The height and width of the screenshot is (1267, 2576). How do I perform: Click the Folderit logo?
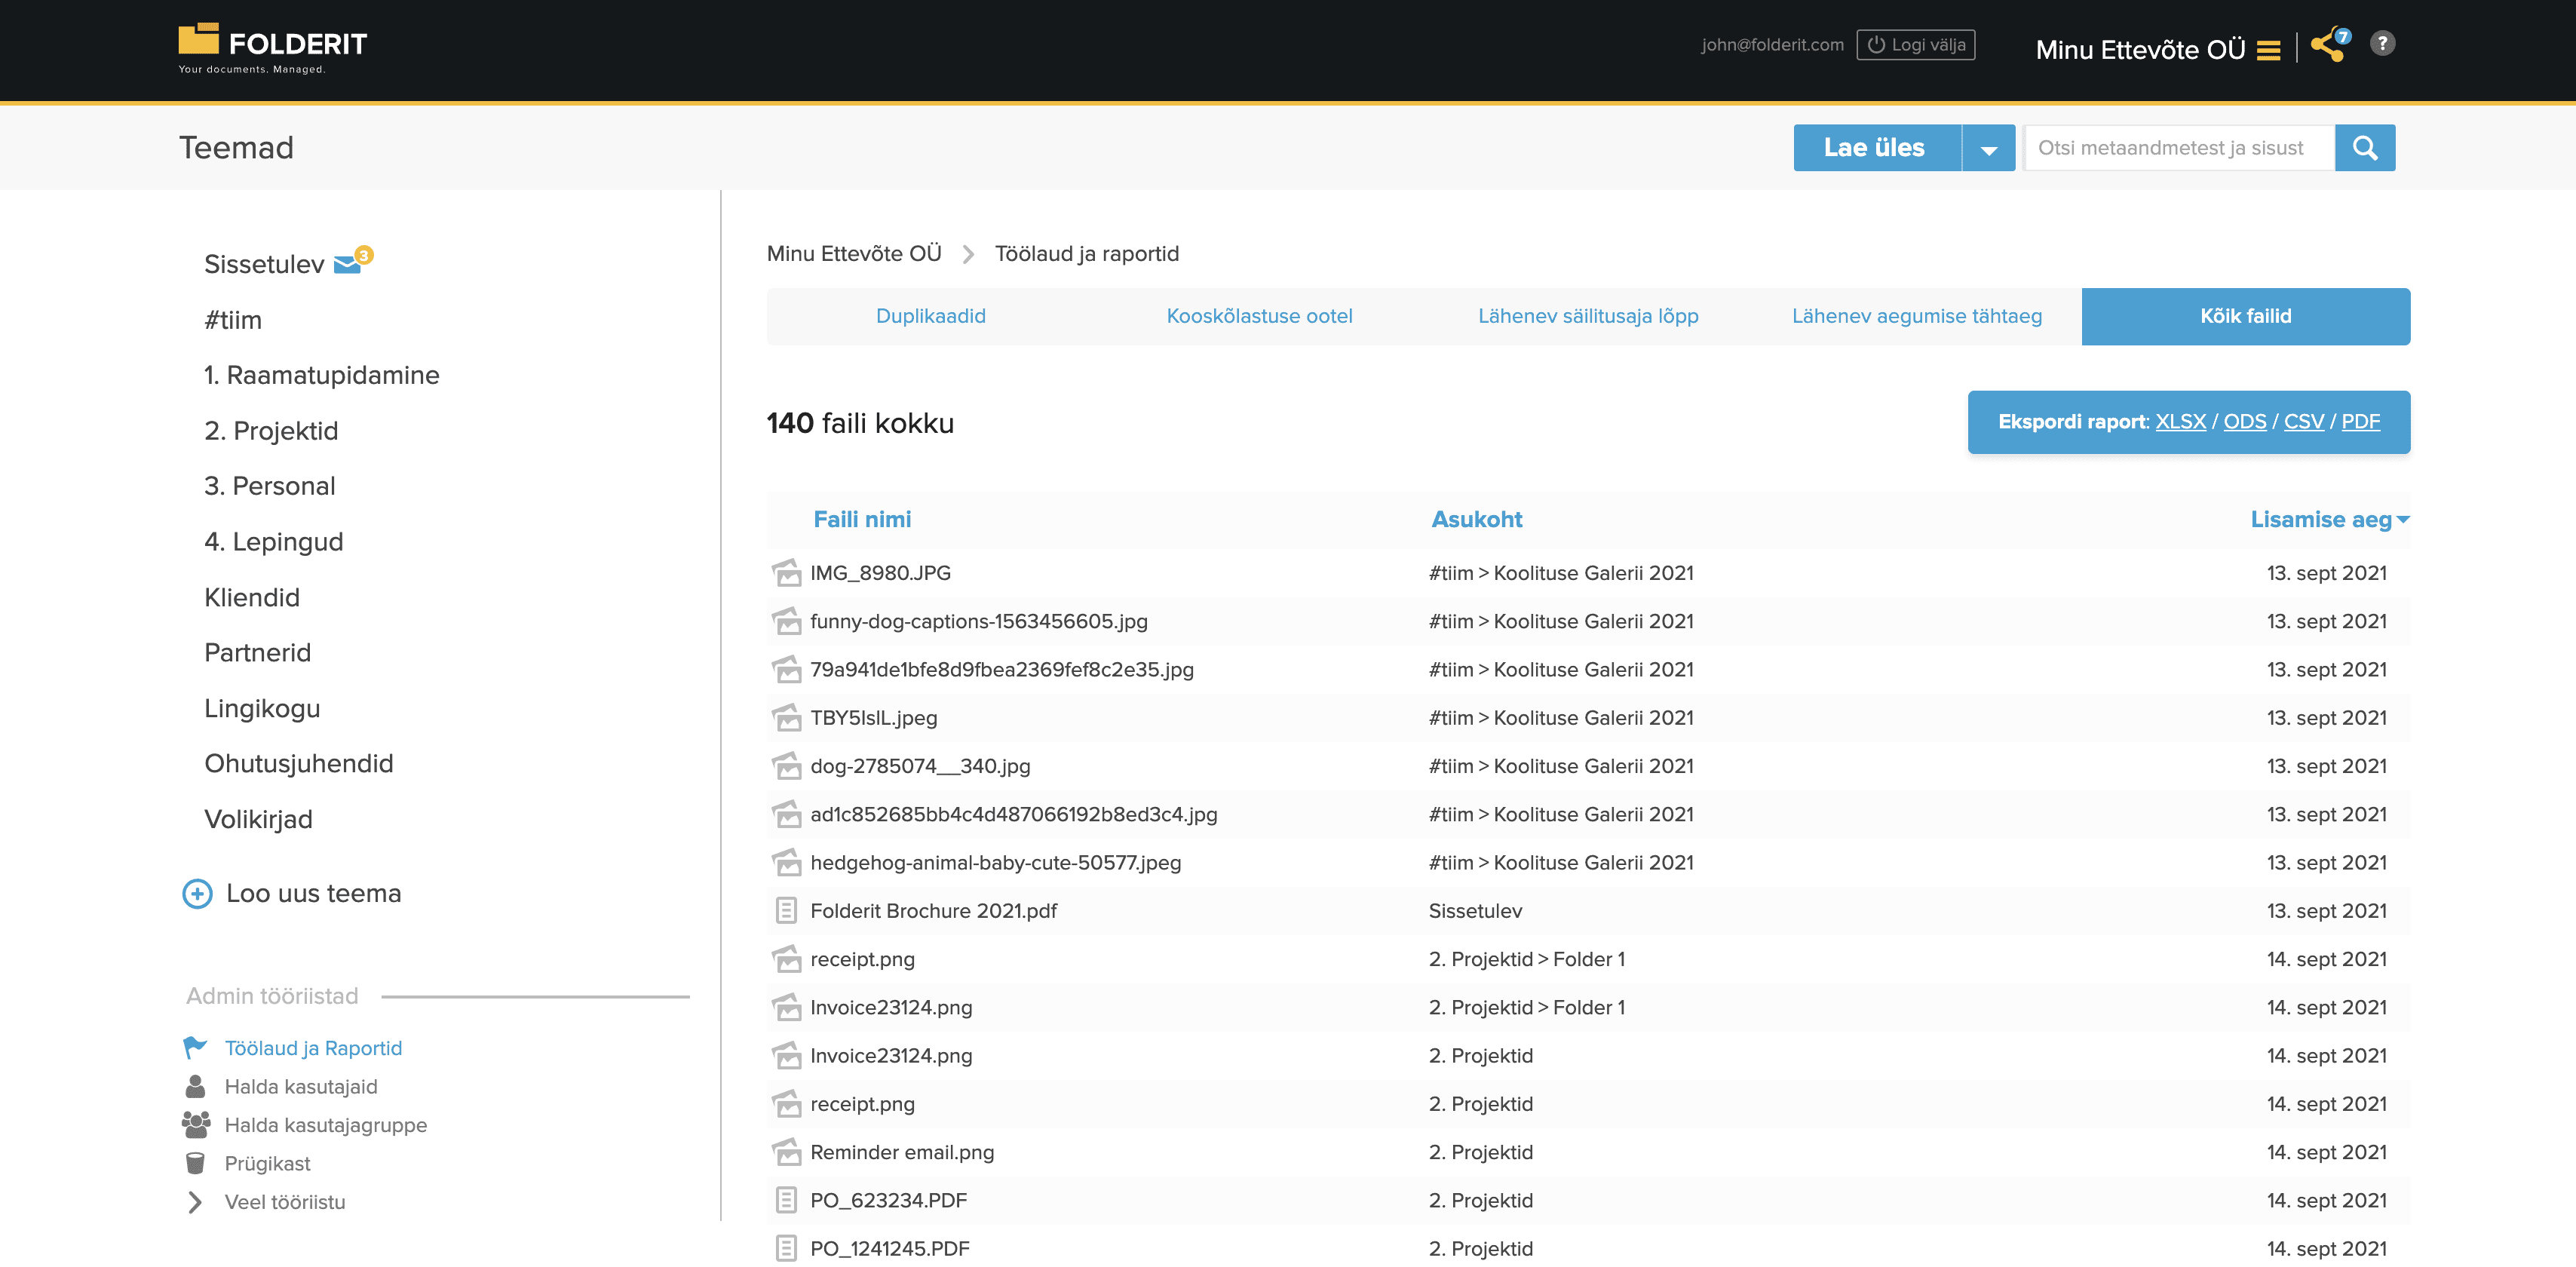point(272,48)
